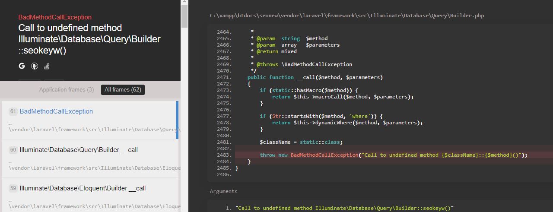
Task: Select frame 60 Query\Builder __call
Action: (79, 150)
